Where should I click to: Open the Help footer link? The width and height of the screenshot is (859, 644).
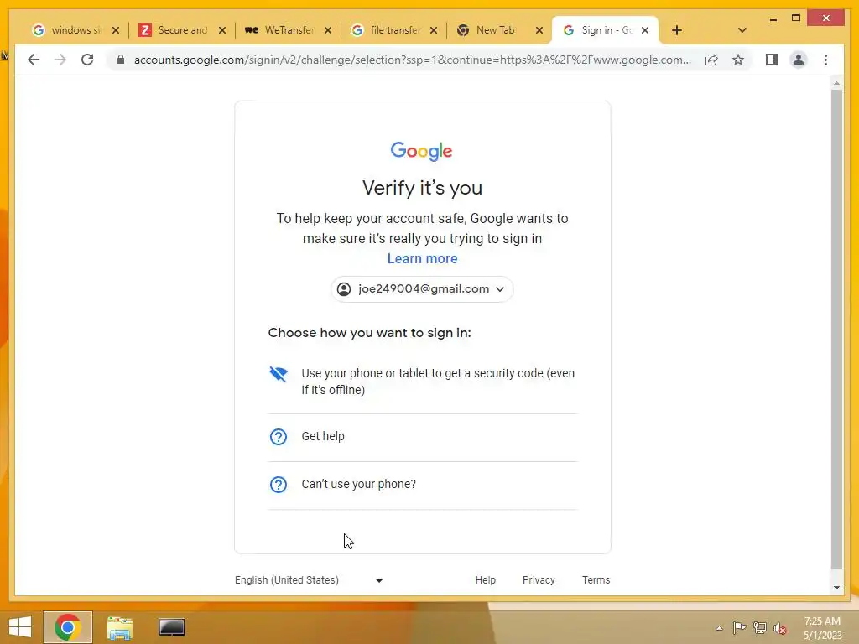(486, 580)
